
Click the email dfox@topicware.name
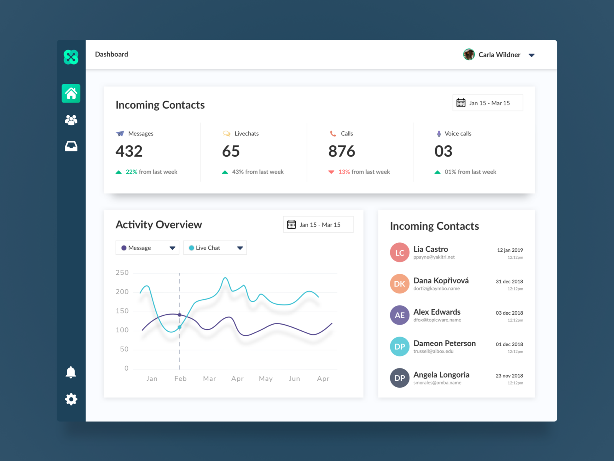pos(437,320)
